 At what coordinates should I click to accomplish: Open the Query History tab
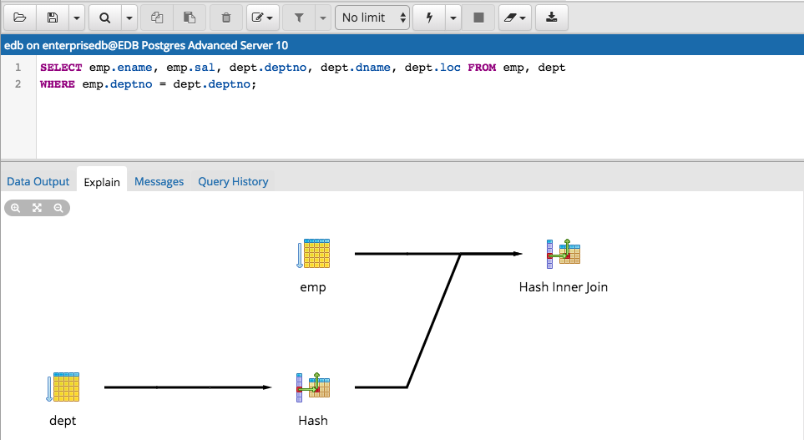point(233,181)
